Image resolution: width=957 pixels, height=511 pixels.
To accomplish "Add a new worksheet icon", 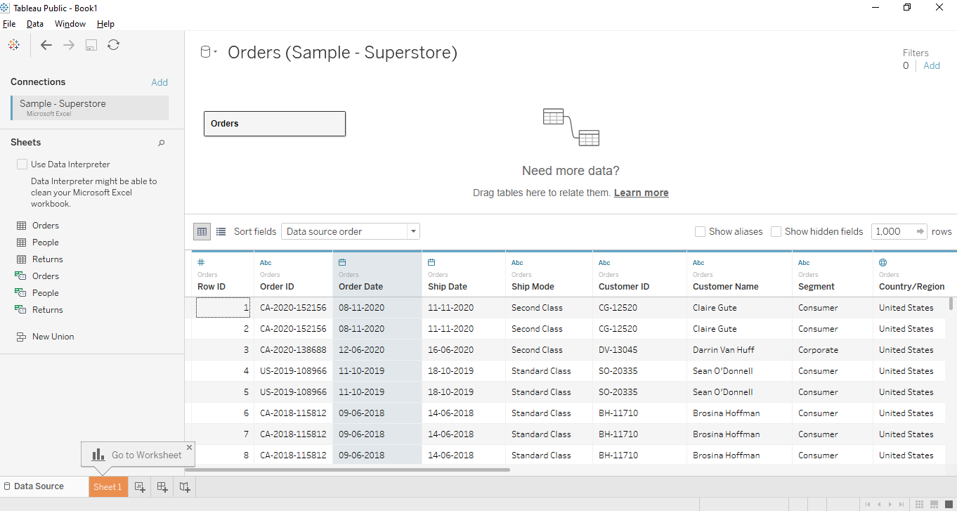I will (140, 486).
